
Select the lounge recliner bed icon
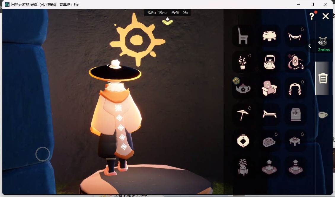[x=269, y=114]
